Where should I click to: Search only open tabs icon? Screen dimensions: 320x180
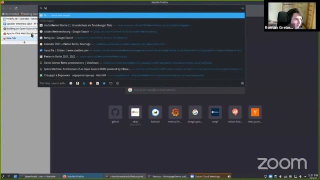111,83
